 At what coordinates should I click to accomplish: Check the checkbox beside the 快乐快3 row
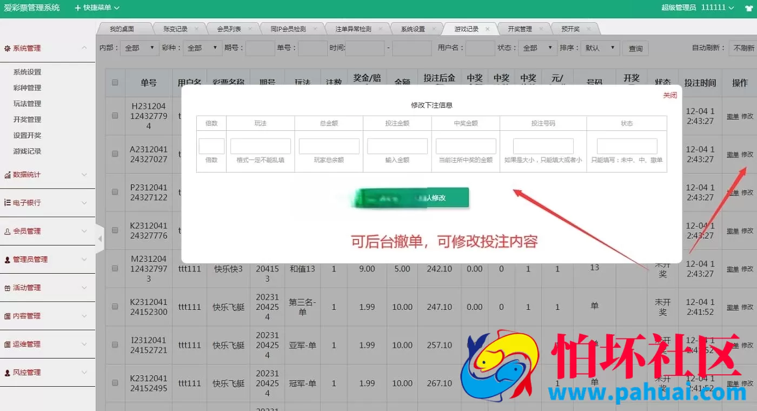115,268
